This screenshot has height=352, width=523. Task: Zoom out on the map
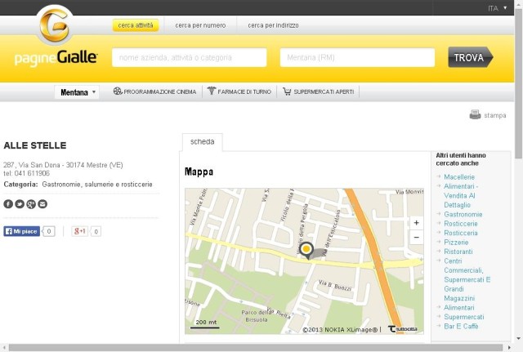point(416,238)
